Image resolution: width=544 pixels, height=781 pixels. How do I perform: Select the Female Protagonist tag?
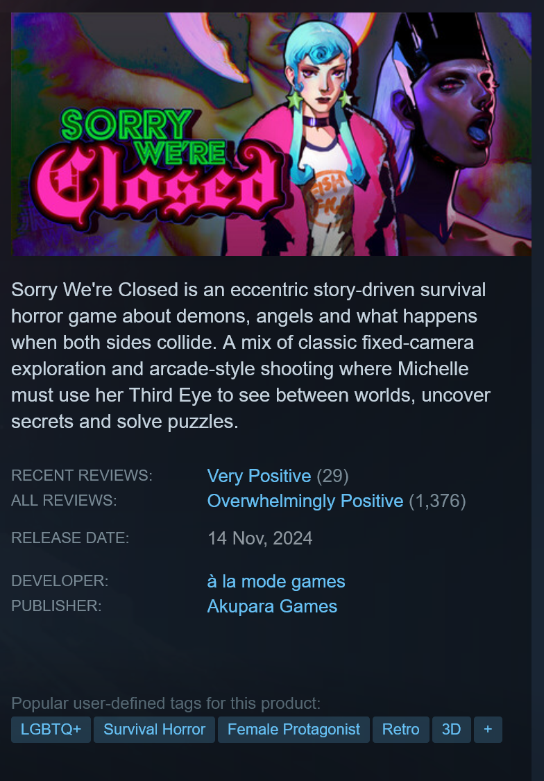click(294, 730)
